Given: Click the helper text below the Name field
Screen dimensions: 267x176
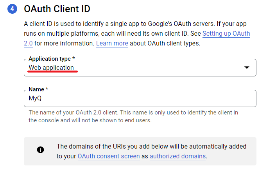Looking at the screenshot, I should coord(133,116).
